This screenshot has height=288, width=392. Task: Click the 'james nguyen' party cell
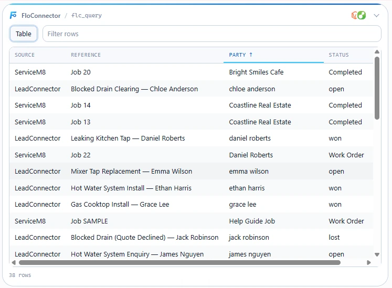250,254
